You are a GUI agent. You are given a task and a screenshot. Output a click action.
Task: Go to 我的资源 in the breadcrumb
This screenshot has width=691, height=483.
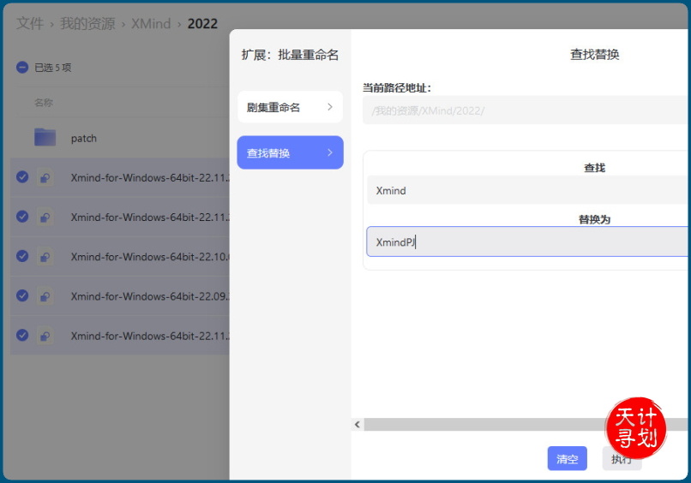click(87, 24)
